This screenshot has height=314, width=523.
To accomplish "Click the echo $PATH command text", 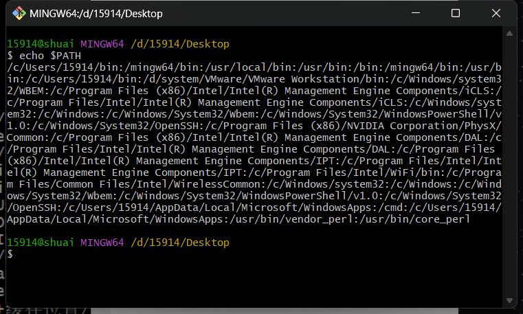I will [x=41, y=55].
